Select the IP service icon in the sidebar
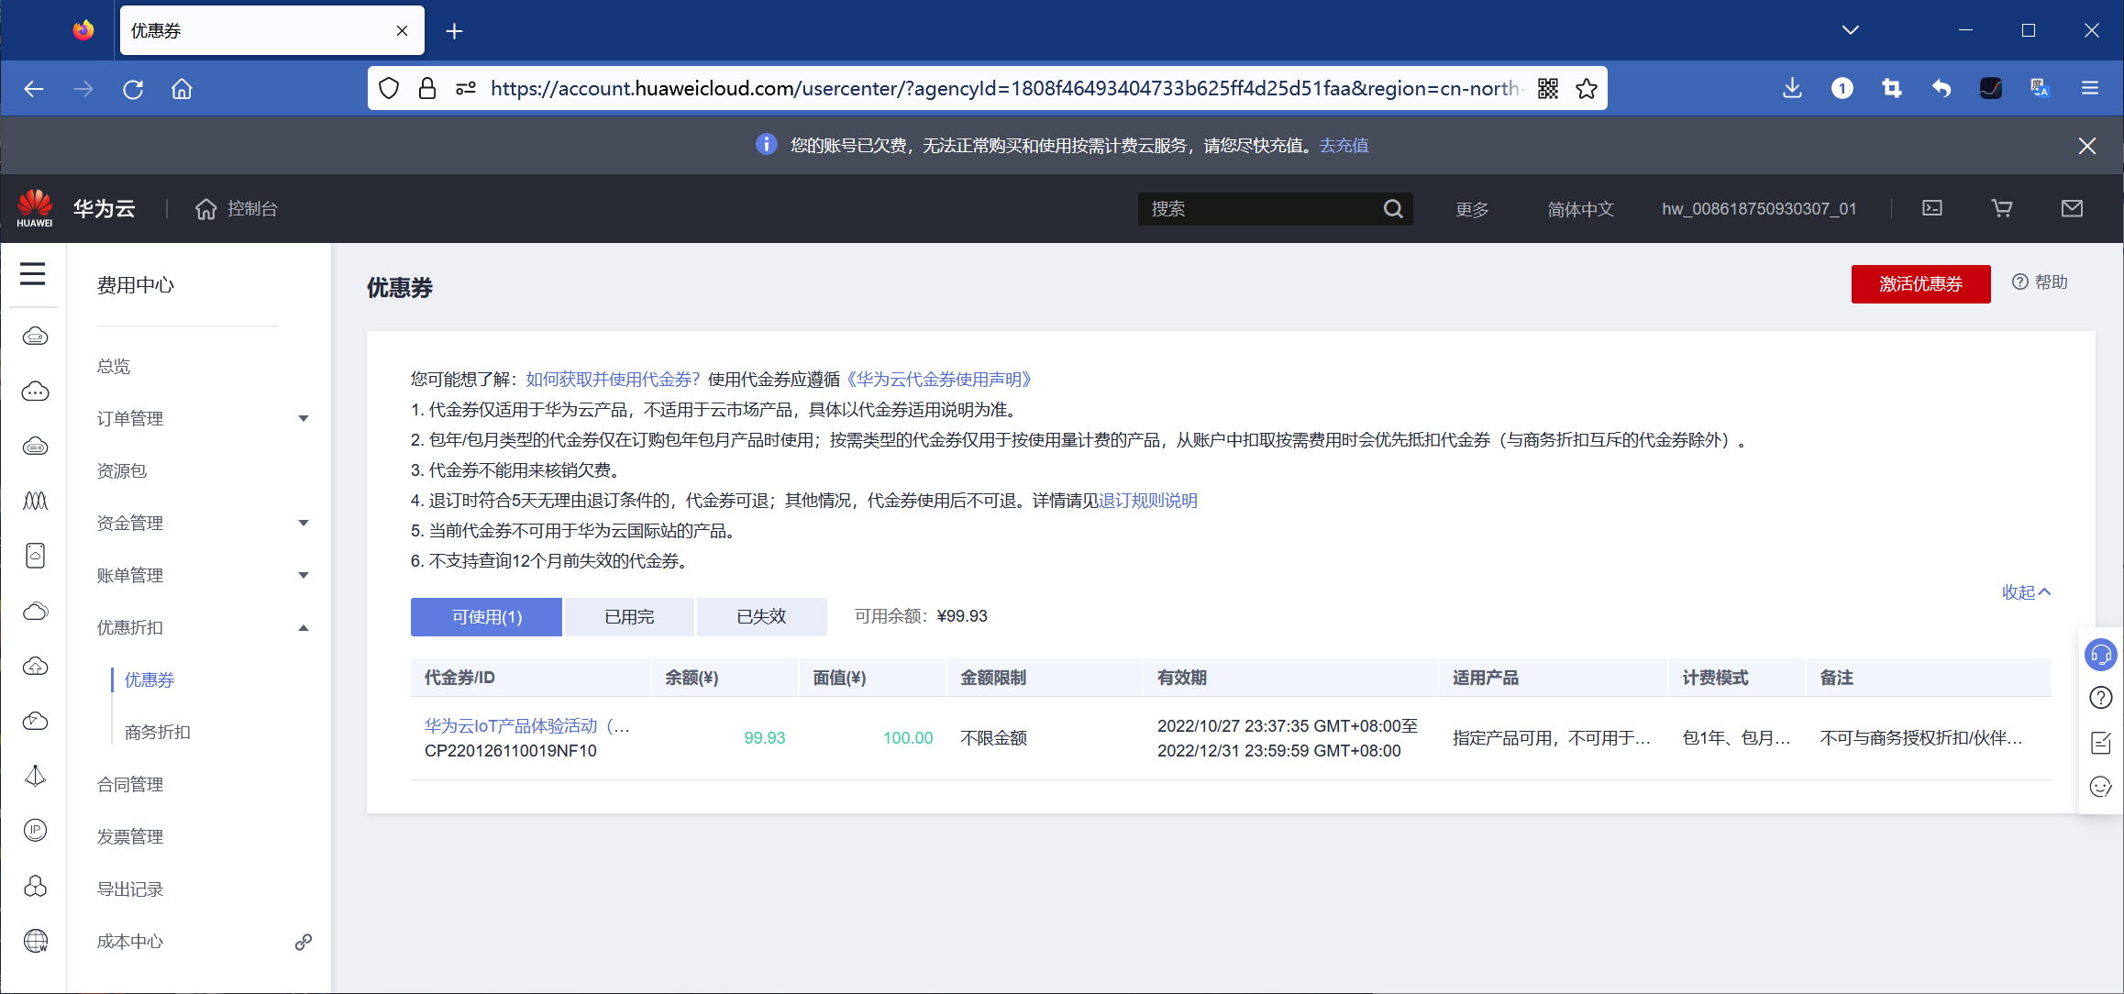2124x994 pixels. tap(35, 830)
